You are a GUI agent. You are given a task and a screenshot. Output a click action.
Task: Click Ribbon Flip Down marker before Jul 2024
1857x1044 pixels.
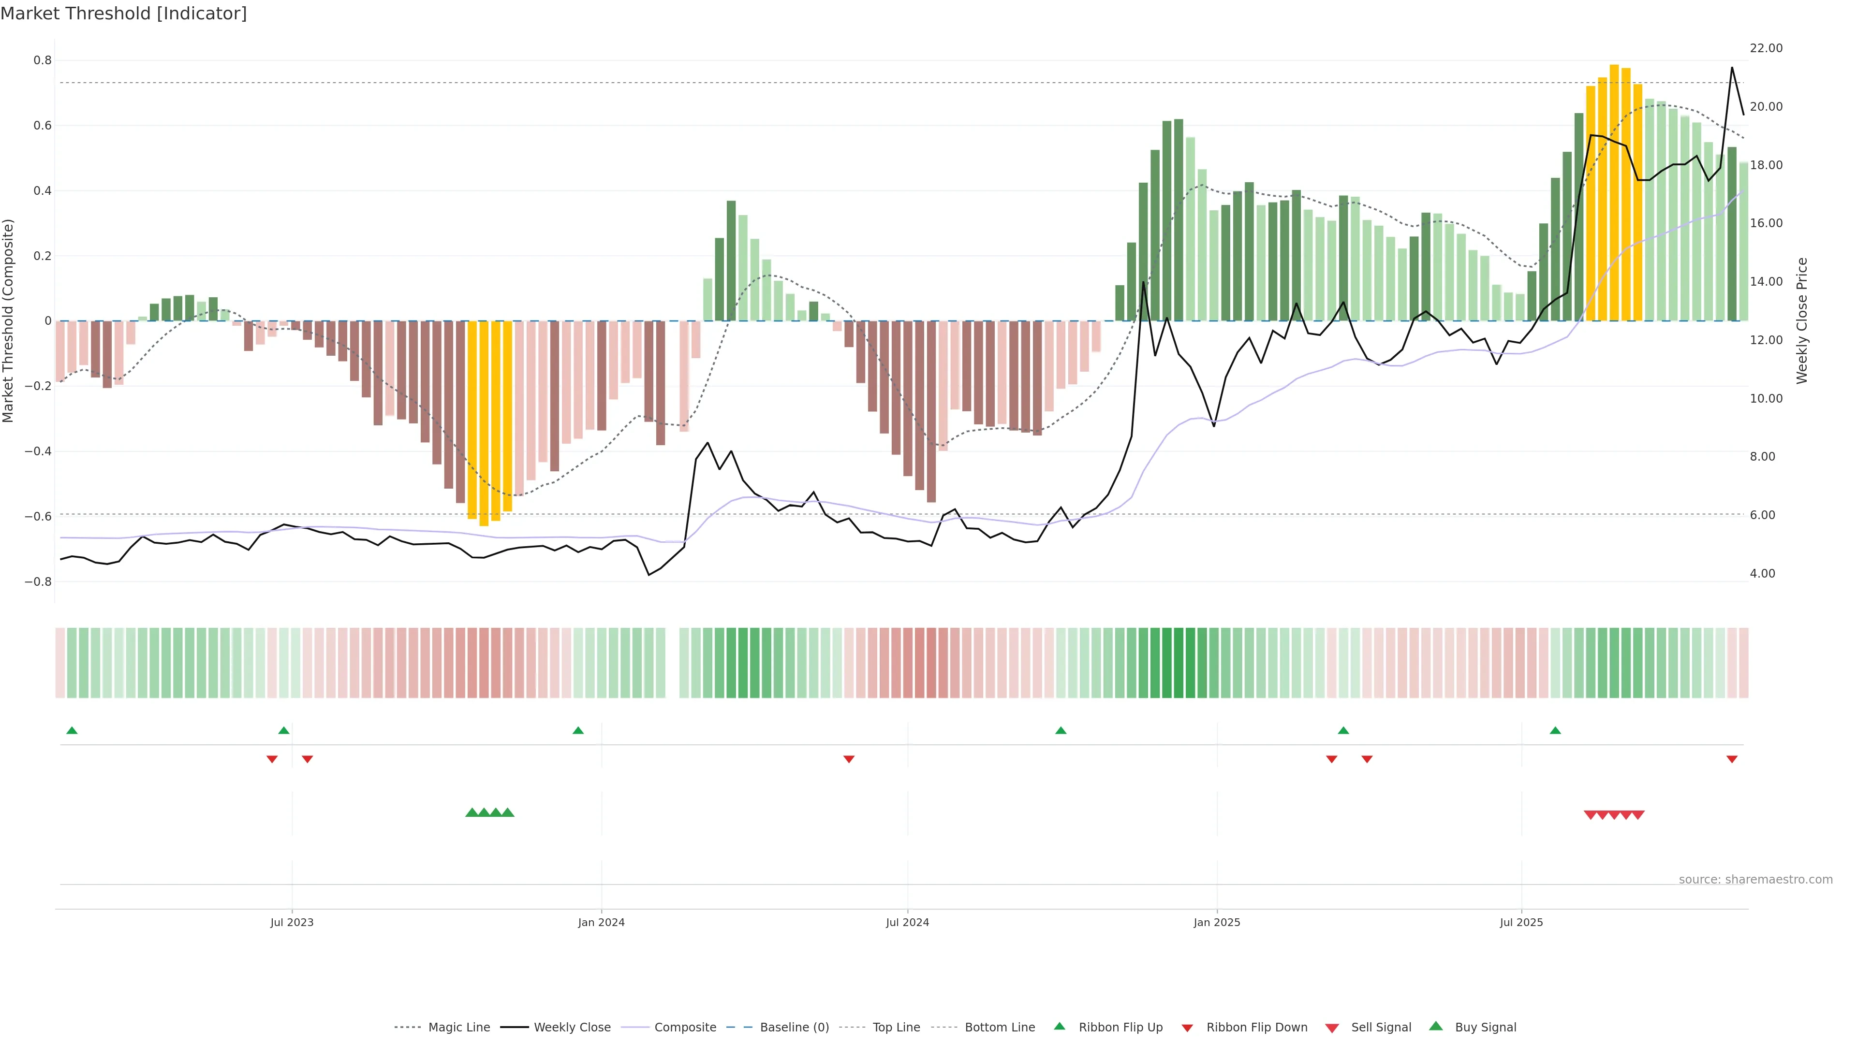(x=849, y=759)
